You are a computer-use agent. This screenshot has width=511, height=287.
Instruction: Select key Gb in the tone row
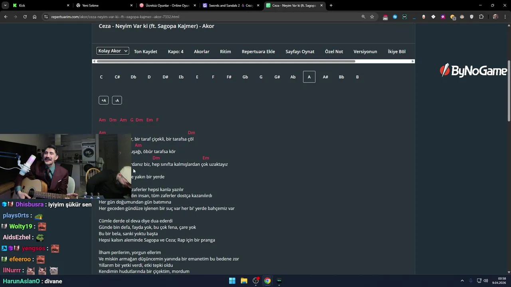coord(245,77)
